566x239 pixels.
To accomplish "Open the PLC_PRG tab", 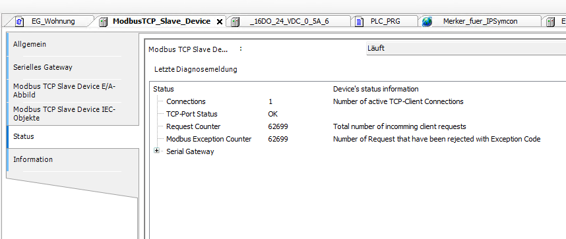I will pyautogui.click(x=385, y=21).
